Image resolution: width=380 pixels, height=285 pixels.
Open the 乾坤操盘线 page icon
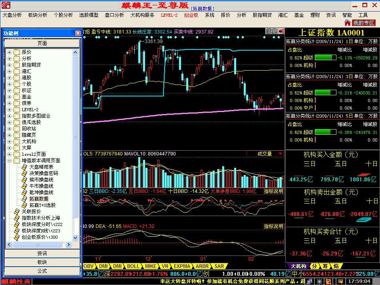tap(24, 193)
